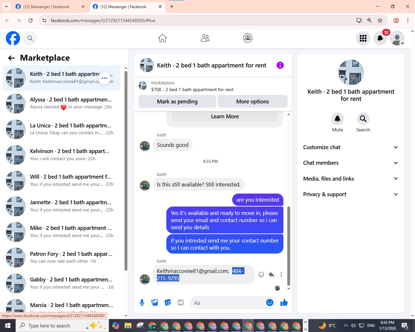Open a new browser tab
Screen dimensions: 415x332
172,6
